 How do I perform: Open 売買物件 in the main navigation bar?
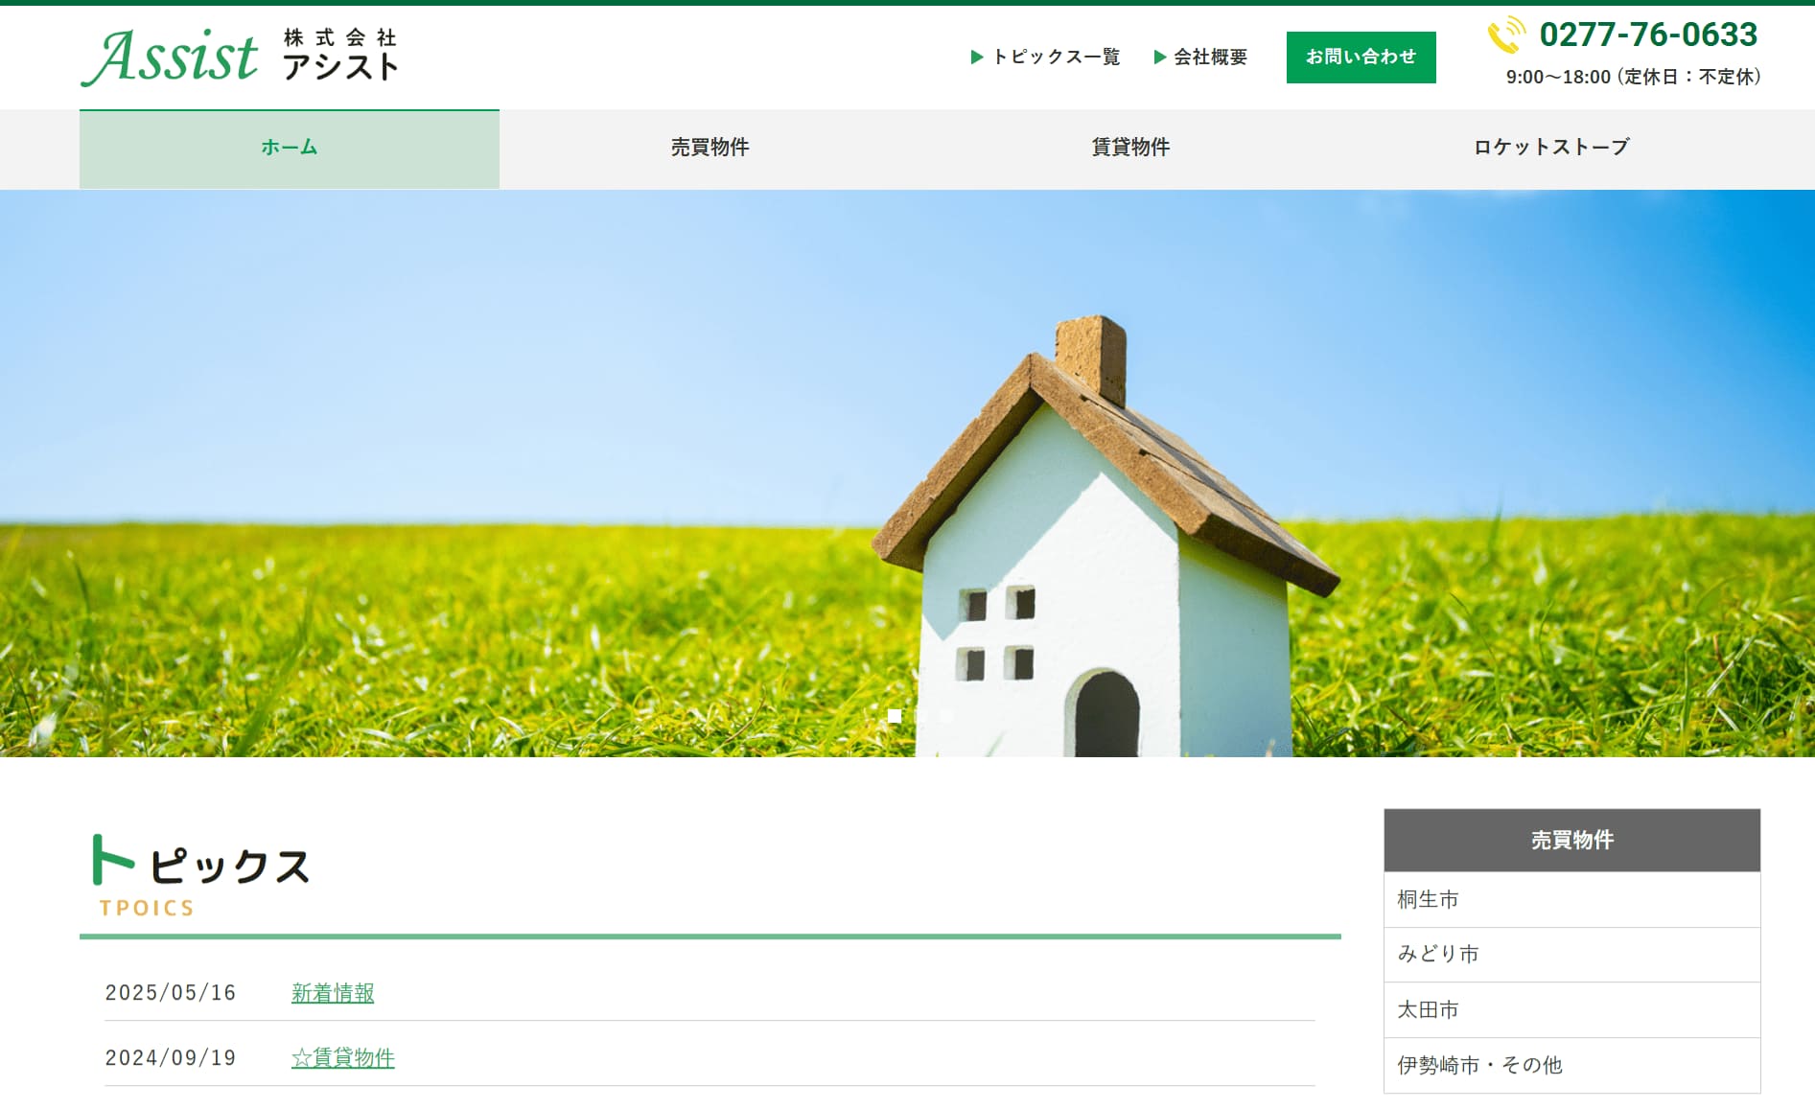tap(710, 148)
